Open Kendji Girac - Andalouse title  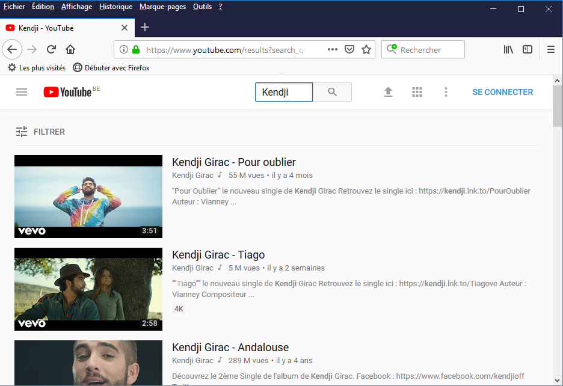coord(230,348)
